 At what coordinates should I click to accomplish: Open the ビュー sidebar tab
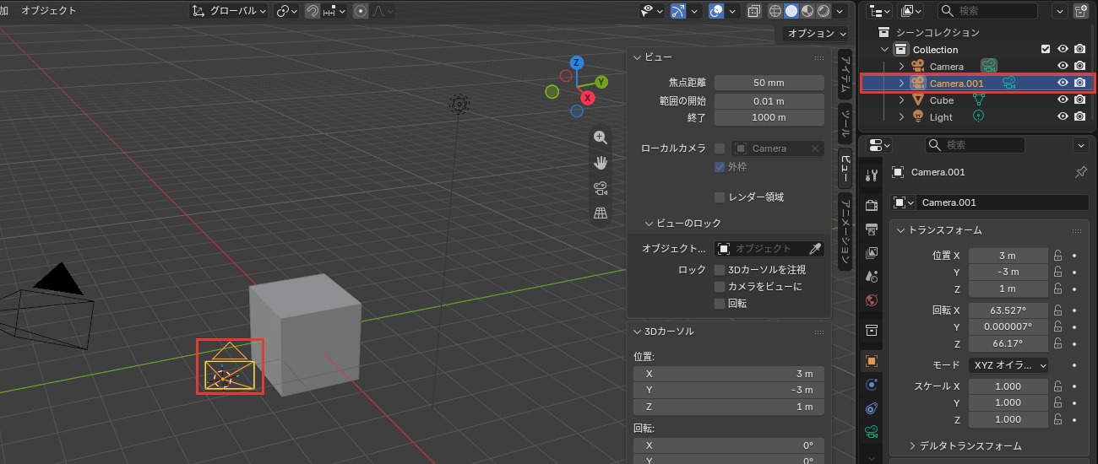pos(845,167)
